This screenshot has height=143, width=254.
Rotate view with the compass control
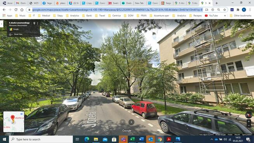(x=249, y=115)
